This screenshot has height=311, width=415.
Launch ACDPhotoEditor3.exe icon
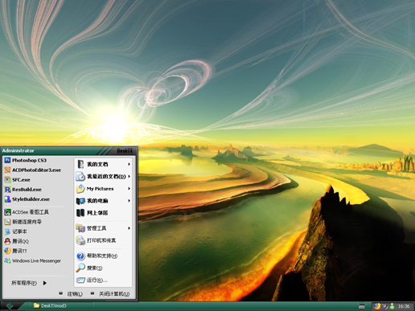coord(7,170)
